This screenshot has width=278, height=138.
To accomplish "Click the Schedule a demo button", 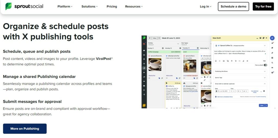I will pos(233,6).
